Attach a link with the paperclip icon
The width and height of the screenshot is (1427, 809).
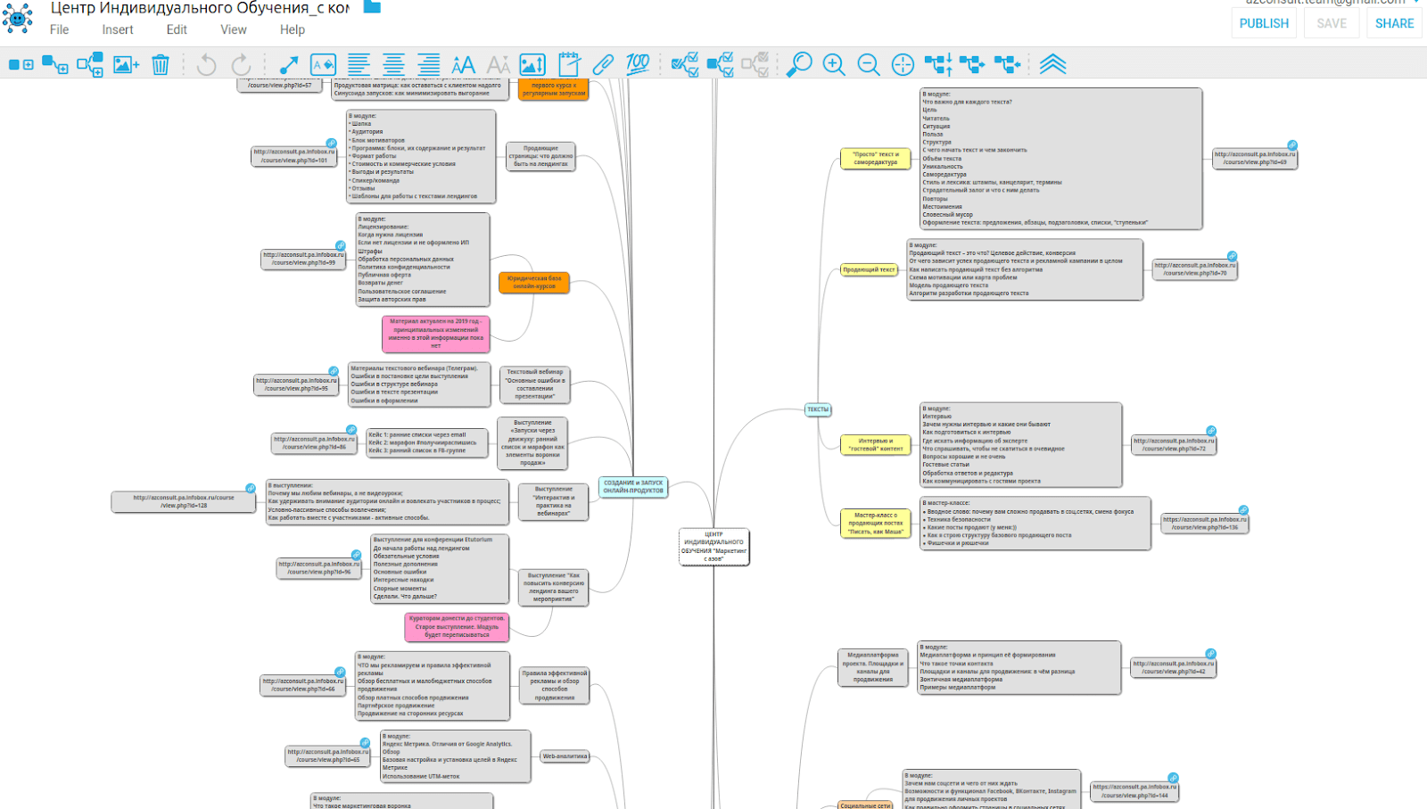point(603,65)
